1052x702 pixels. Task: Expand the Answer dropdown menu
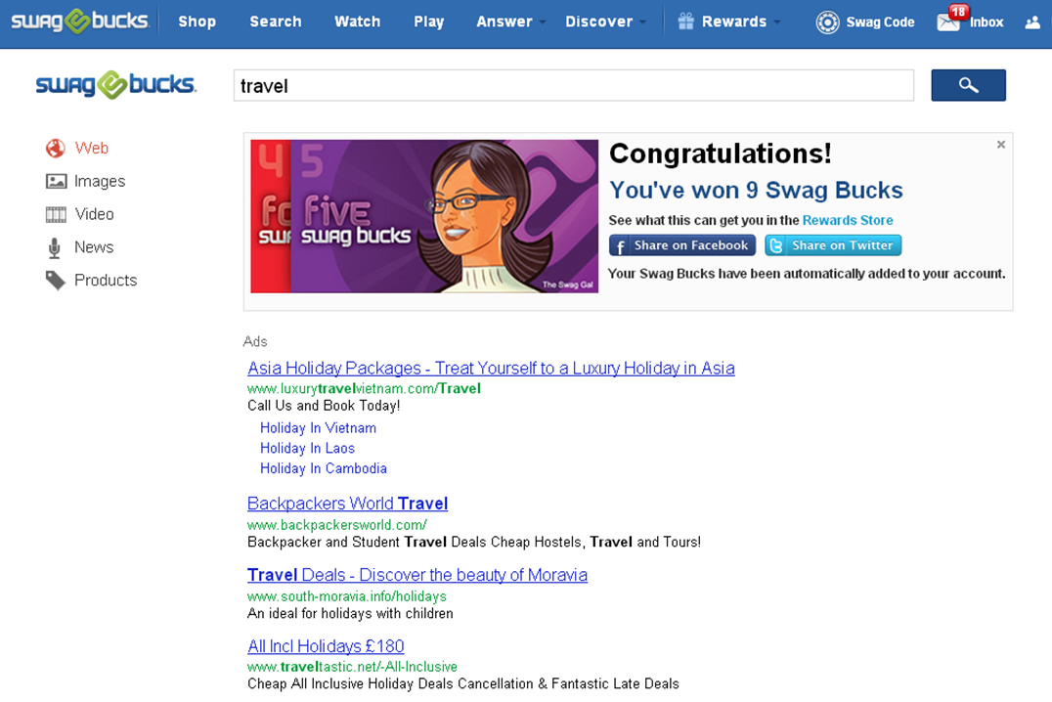pos(504,22)
